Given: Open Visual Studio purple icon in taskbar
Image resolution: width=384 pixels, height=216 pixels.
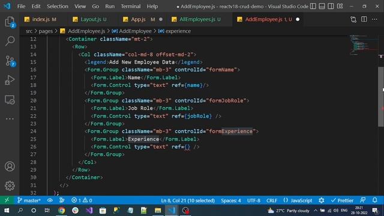Looking at the screenshot, I should click(x=89, y=211).
